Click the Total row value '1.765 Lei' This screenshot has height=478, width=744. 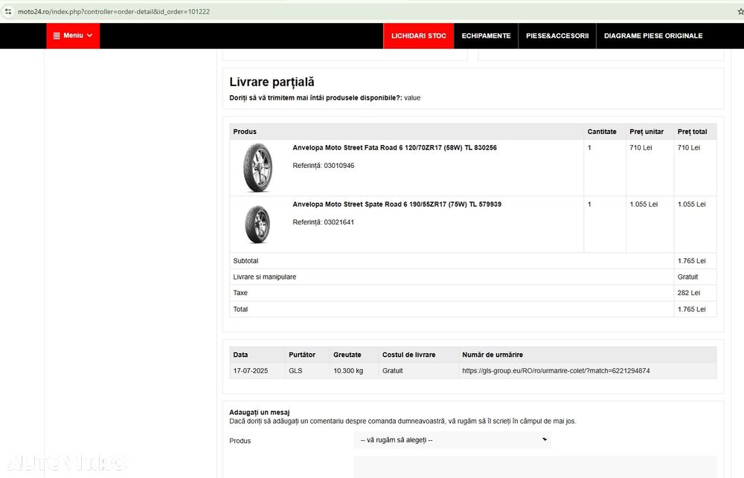[691, 309]
